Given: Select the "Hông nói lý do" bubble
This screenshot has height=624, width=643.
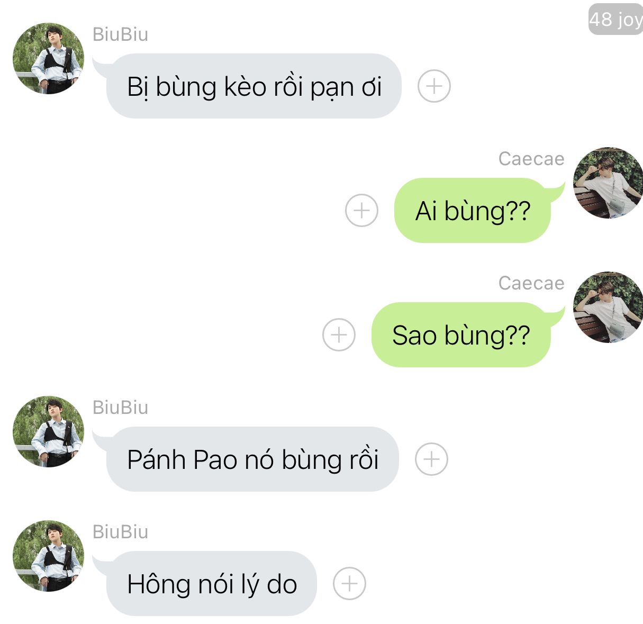Looking at the screenshot, I should point(211,583).
